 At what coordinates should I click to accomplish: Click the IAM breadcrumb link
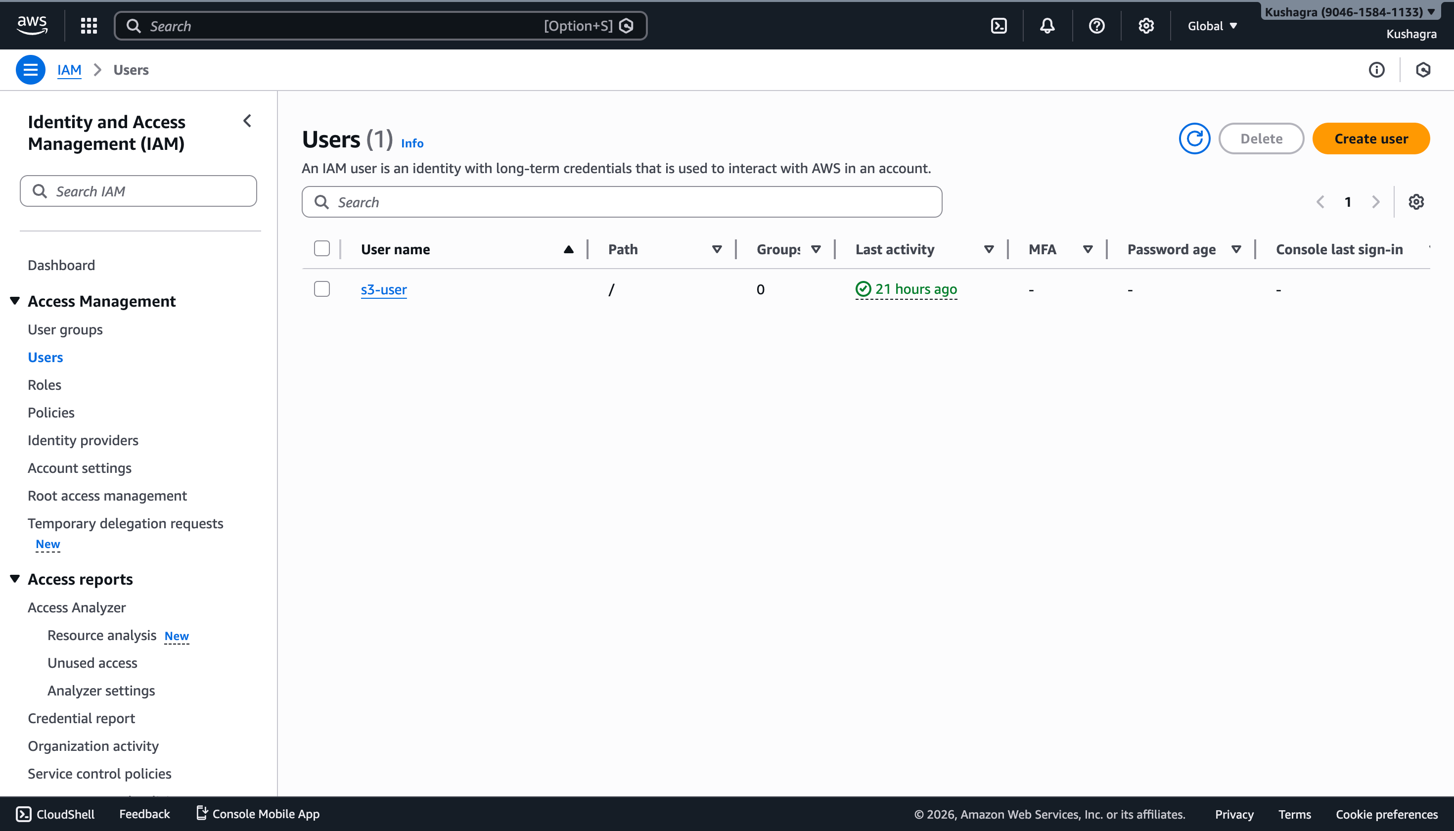coord(69,70)
